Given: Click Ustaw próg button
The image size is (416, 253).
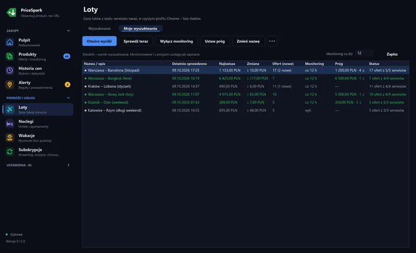Looking at the screenshot, I should click(x=215, y=41).
